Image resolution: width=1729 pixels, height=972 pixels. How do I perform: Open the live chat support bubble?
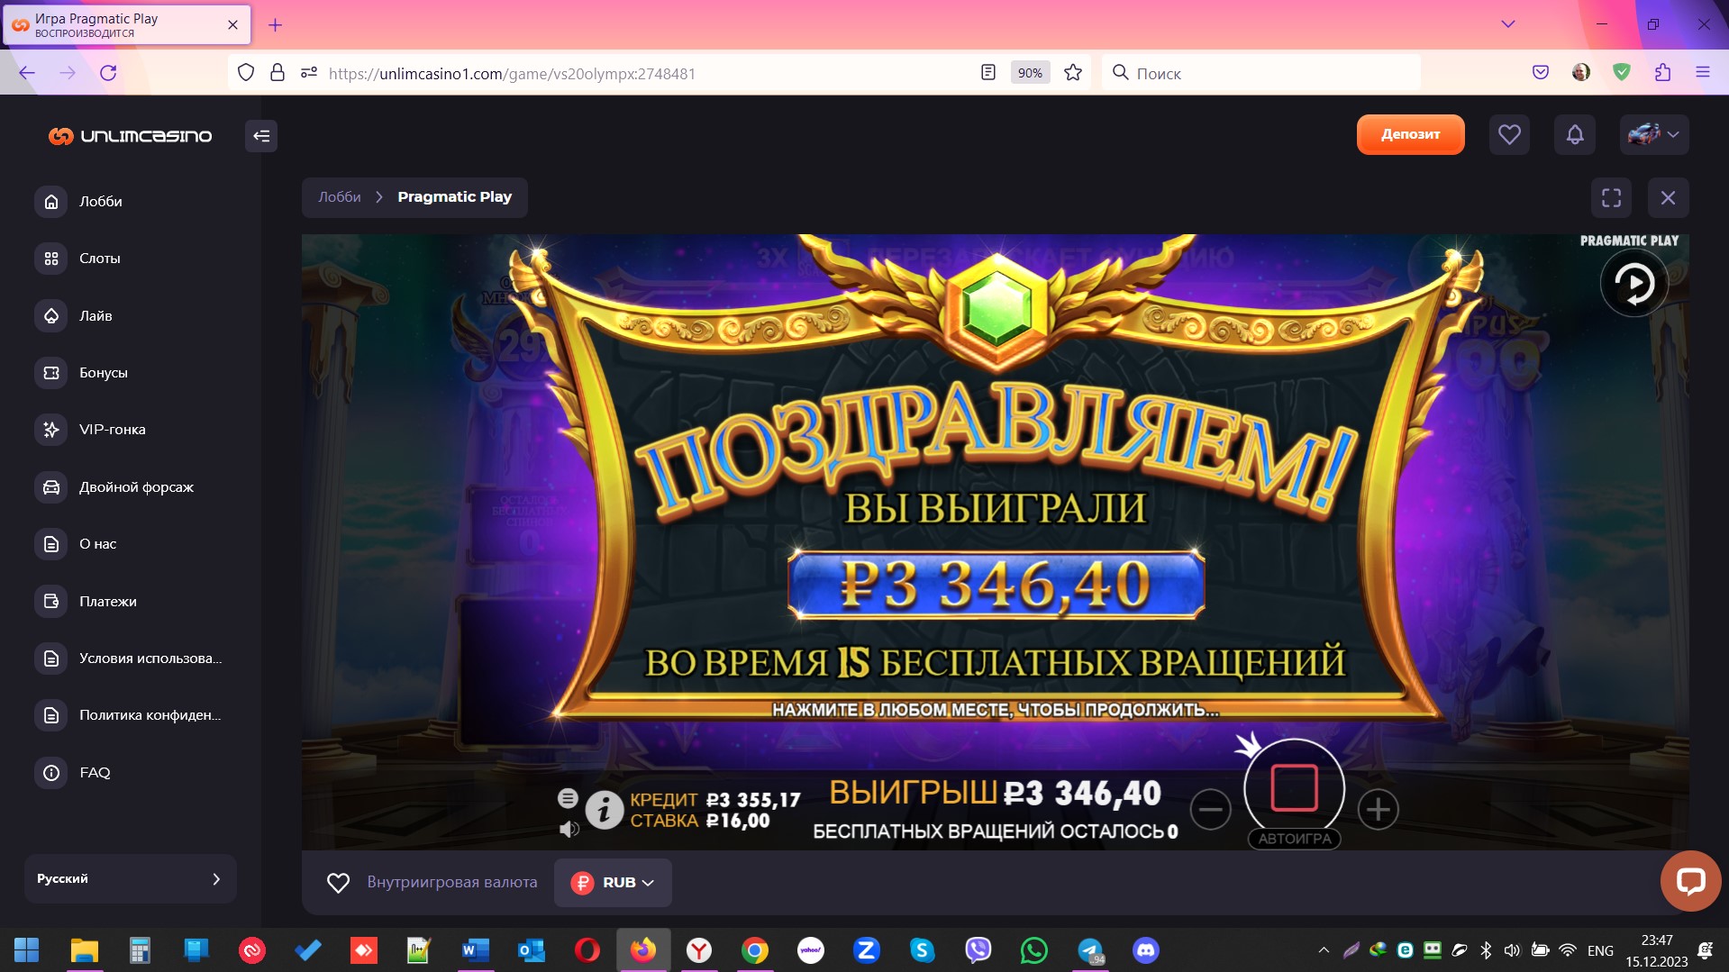[1690, 880]
